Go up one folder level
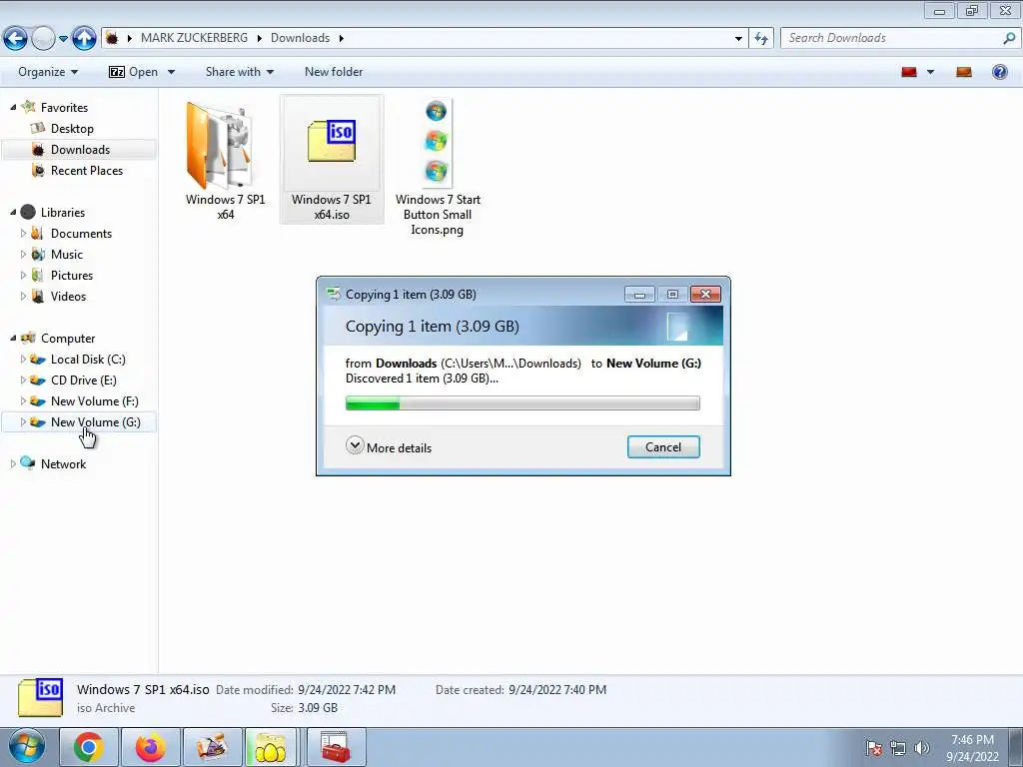Viewport: 1023px width, 767px height. point(84,39)
